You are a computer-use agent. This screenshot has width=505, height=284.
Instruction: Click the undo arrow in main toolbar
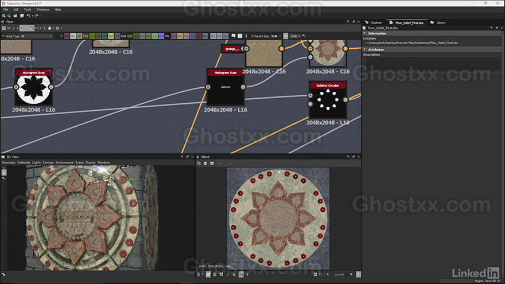point(28,15)
